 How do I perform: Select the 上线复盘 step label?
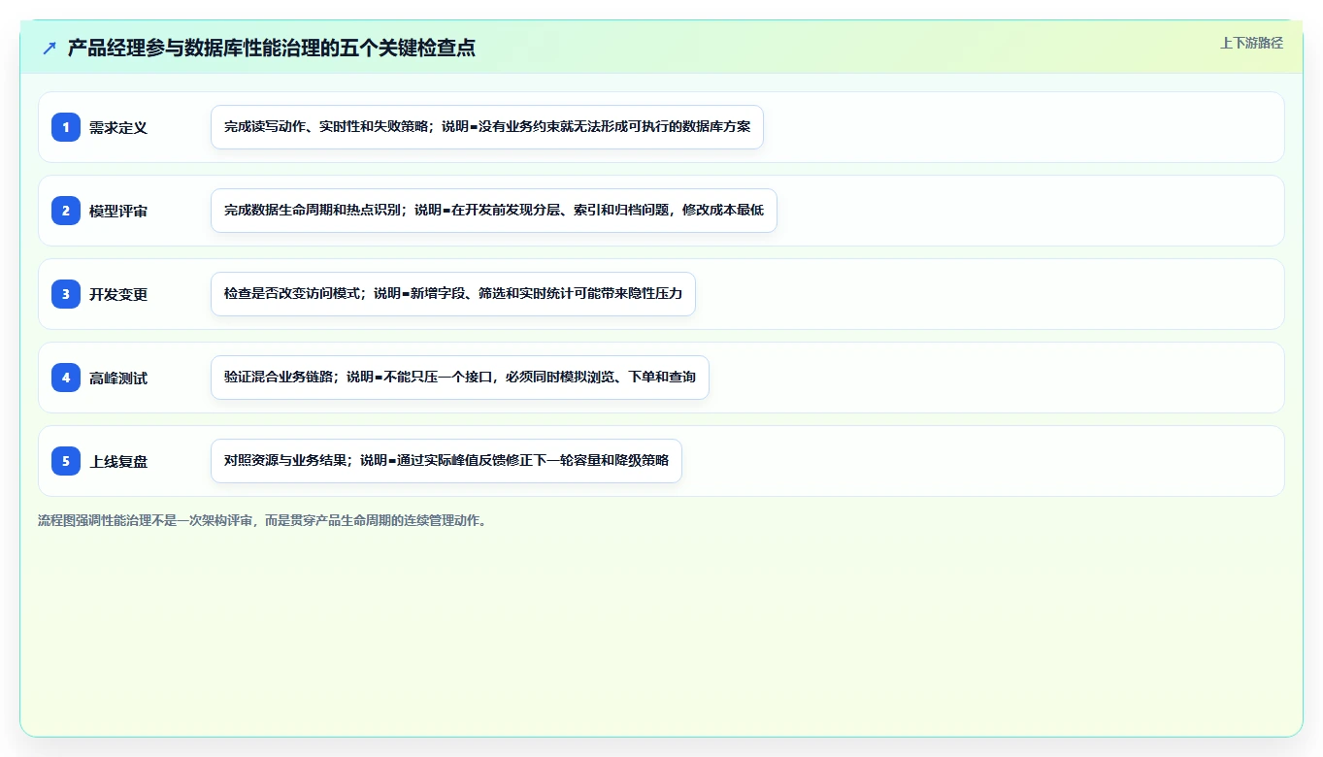pyautogui.click(x=118, y=461)
